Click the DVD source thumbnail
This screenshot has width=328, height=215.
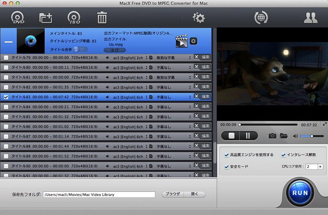pyautogui.click(x=31, y=41)
